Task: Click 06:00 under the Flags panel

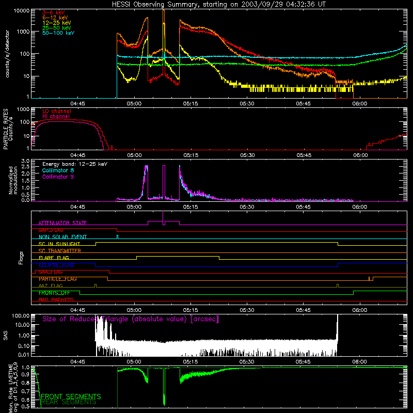Action: point(359,310)
